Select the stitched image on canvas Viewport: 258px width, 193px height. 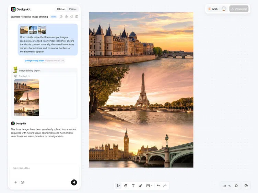141,90
